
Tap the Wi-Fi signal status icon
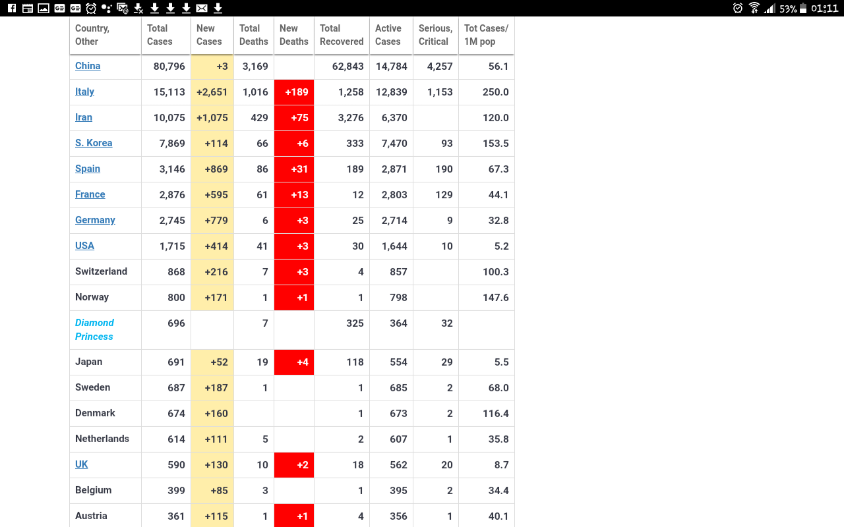click(x=754, y=9)
